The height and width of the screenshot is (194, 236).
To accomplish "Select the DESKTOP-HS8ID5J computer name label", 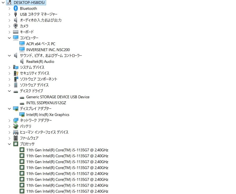I will coord(29,3).
